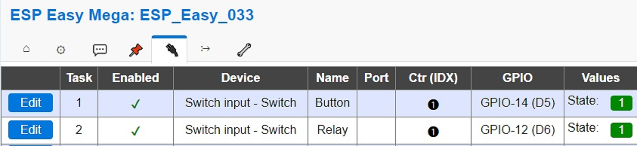Click the controller 1 badge for Relay
The image size is (637, 146).
click(x=433, y=131)
